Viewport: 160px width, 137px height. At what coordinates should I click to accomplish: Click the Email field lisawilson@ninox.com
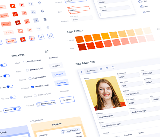[x=130, y=122]
